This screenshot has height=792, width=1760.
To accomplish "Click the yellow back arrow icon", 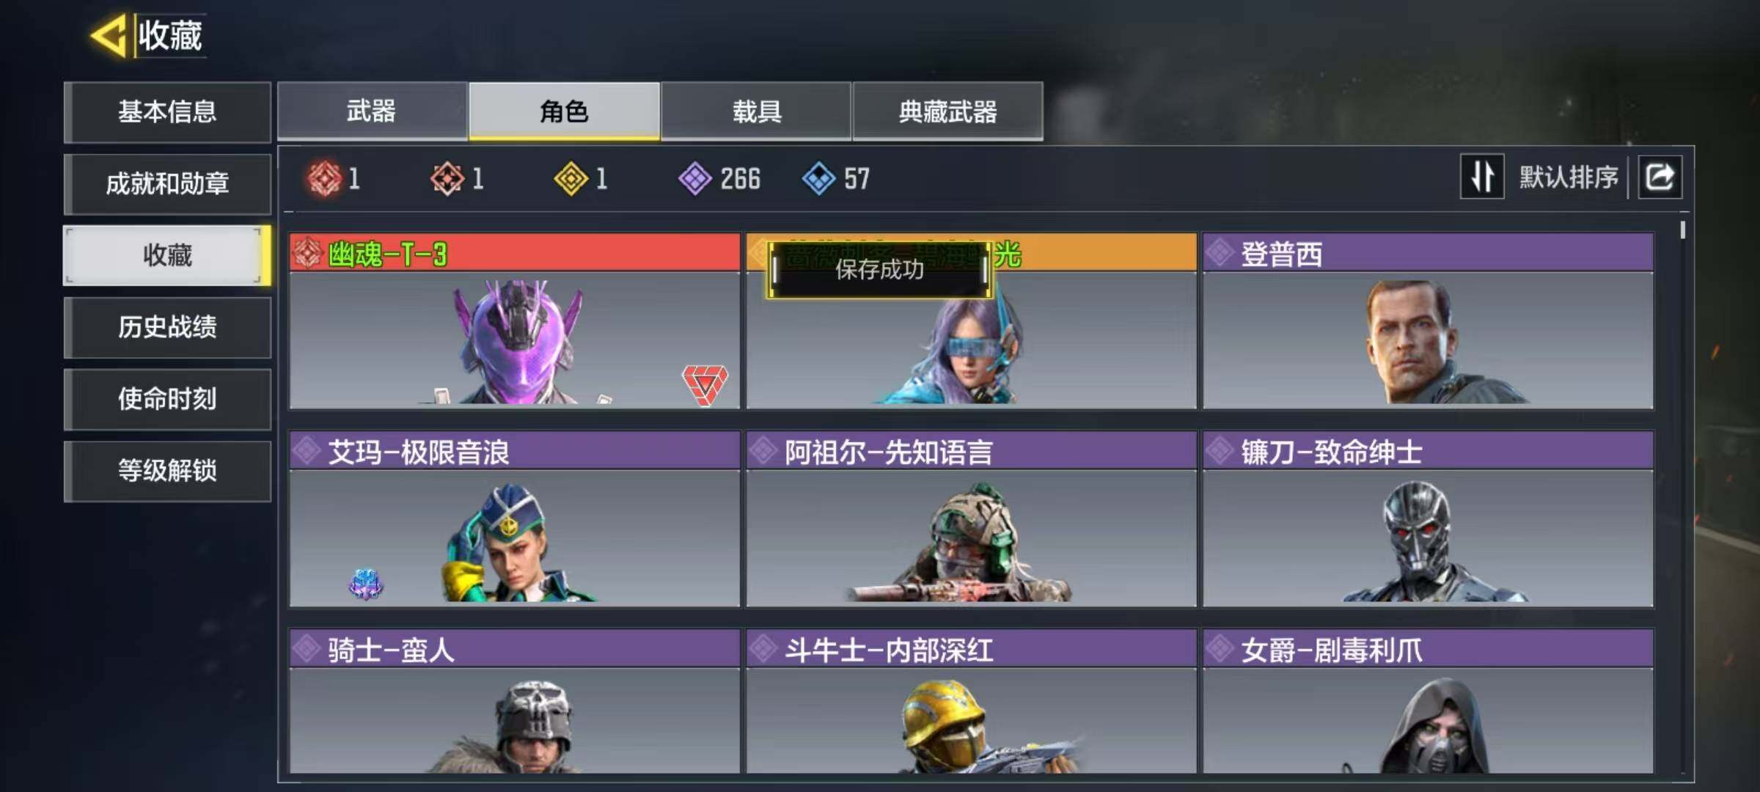I will click(x=109, y=35).
